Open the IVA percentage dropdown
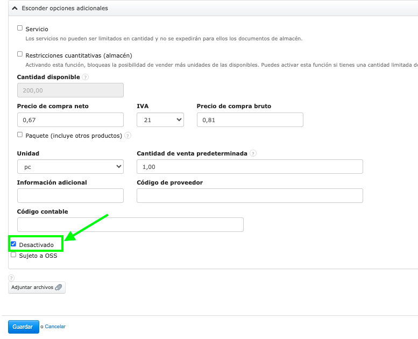This screenshot has height=339, width=418. (160, 120)
